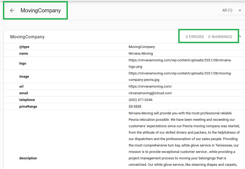The height and width of the screenshot is (169, 245).
Task: Select the image property label
Action: [x=24, y=77]
